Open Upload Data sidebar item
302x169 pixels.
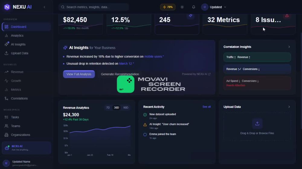click(26, 53)
